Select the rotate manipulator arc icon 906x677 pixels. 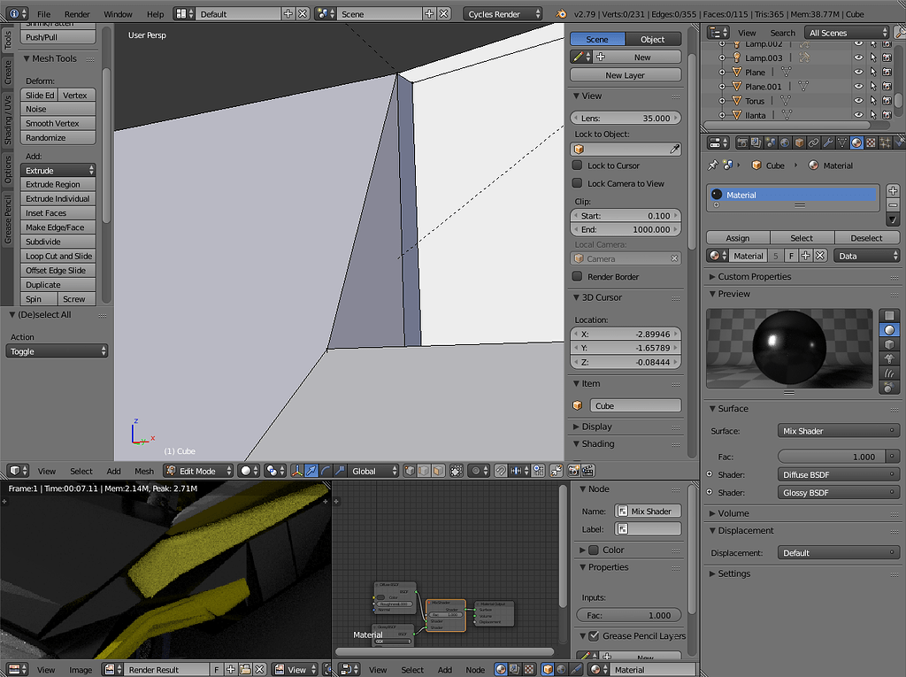(326, 471)
